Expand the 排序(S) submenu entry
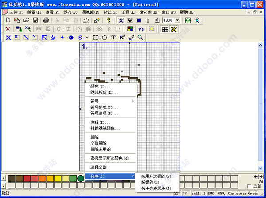 coord(110,176)
